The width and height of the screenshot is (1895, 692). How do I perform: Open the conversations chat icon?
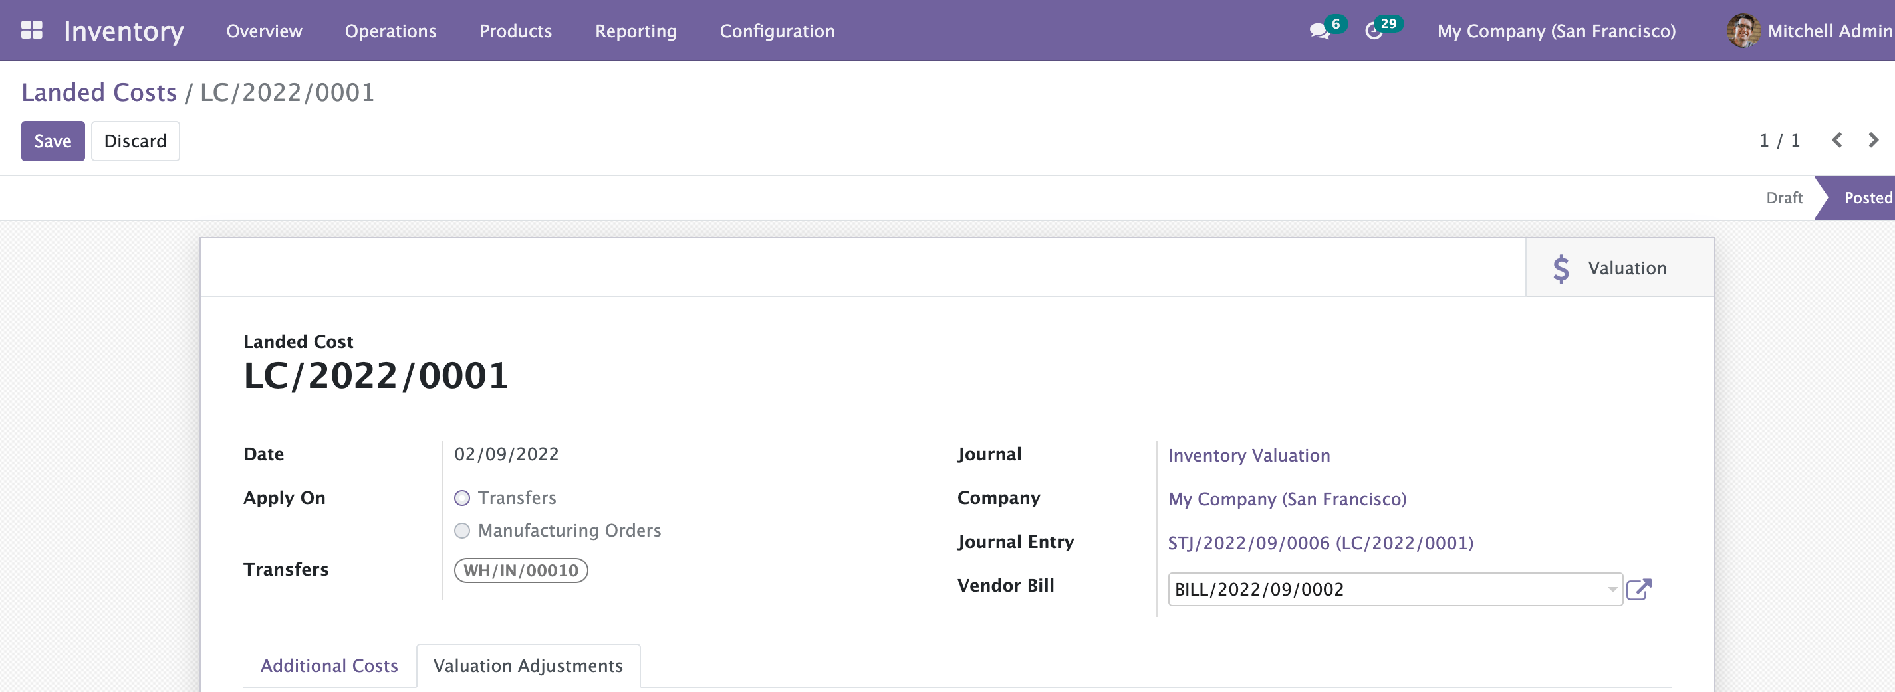click(x=1319, y=31)
